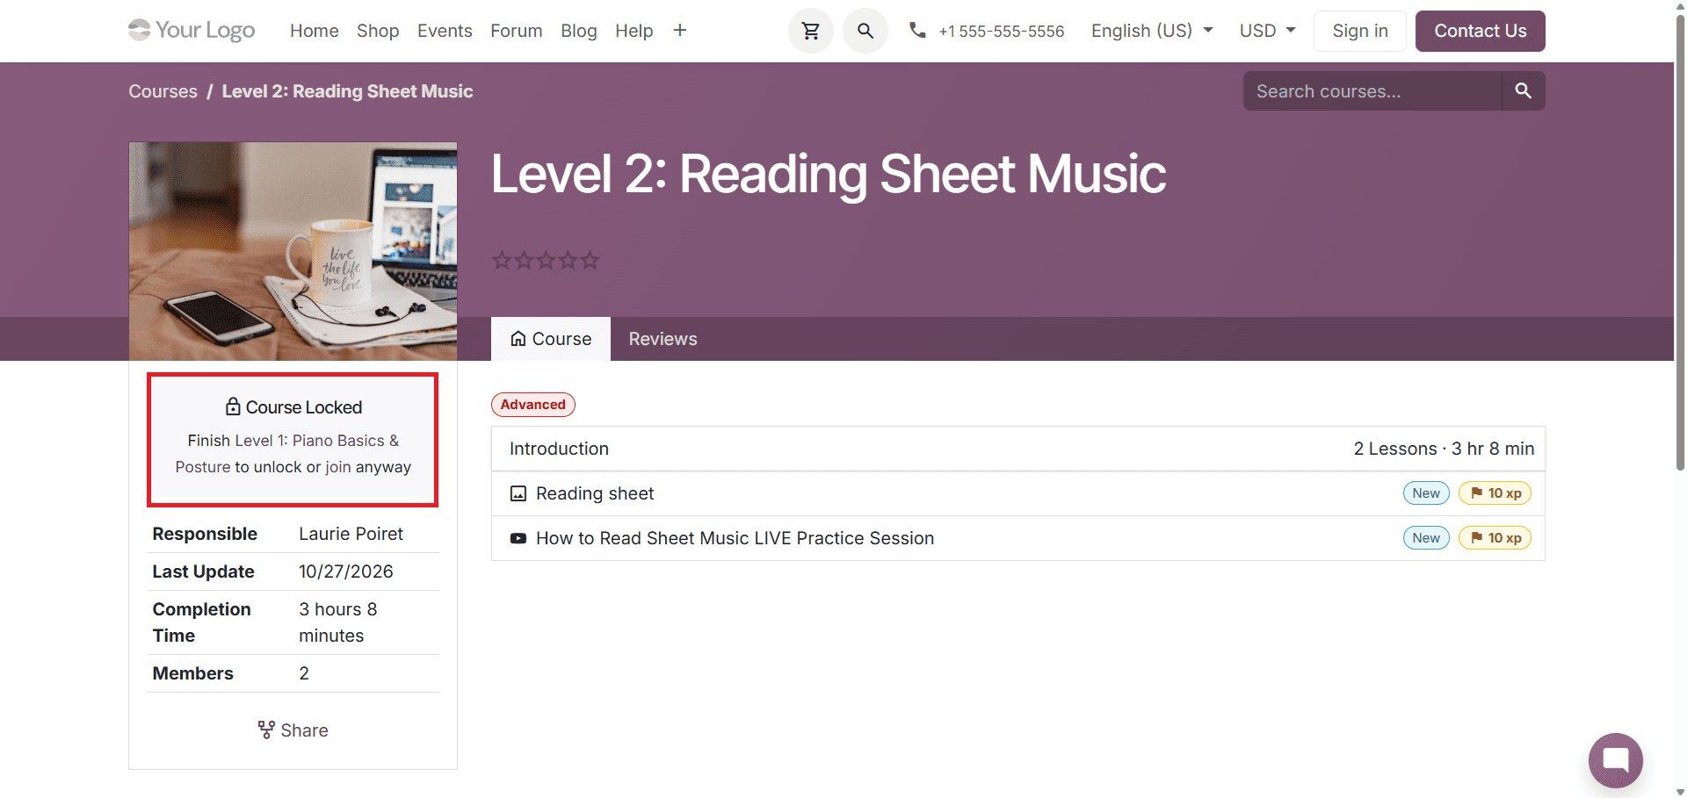Screen dimensions: 1687x798
Task: Click the Last Update date 10/27/2026
Action: (346, 572)
